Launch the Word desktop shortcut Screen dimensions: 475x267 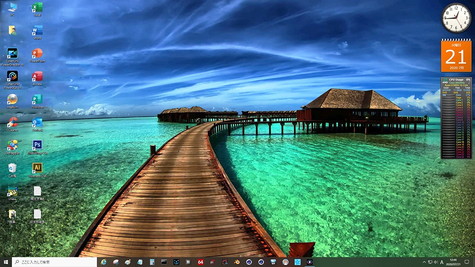37,32
